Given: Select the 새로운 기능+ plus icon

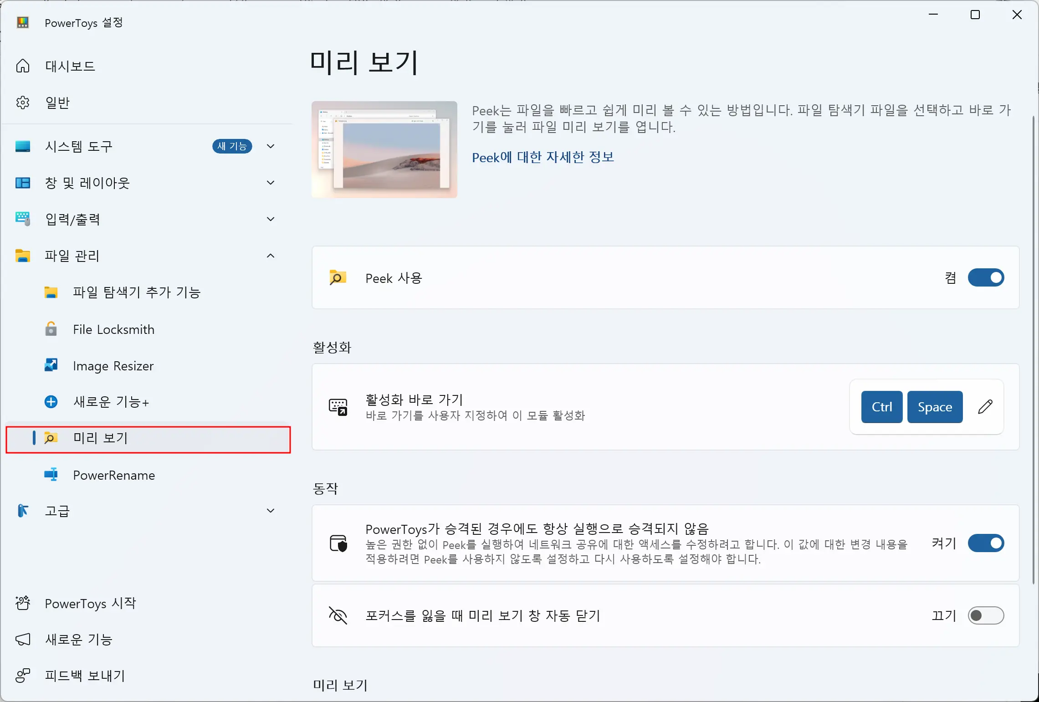Looking at the screenshot, I should click(x=50, y=402).
